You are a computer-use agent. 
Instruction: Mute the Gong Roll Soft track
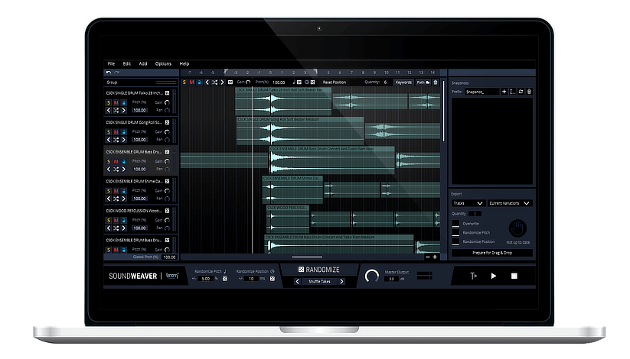[x=117, y=131]
